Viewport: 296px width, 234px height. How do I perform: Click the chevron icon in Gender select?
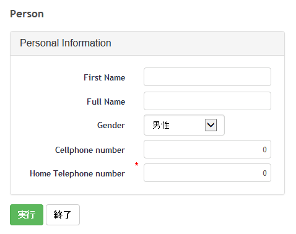click(x=211, y=125)
